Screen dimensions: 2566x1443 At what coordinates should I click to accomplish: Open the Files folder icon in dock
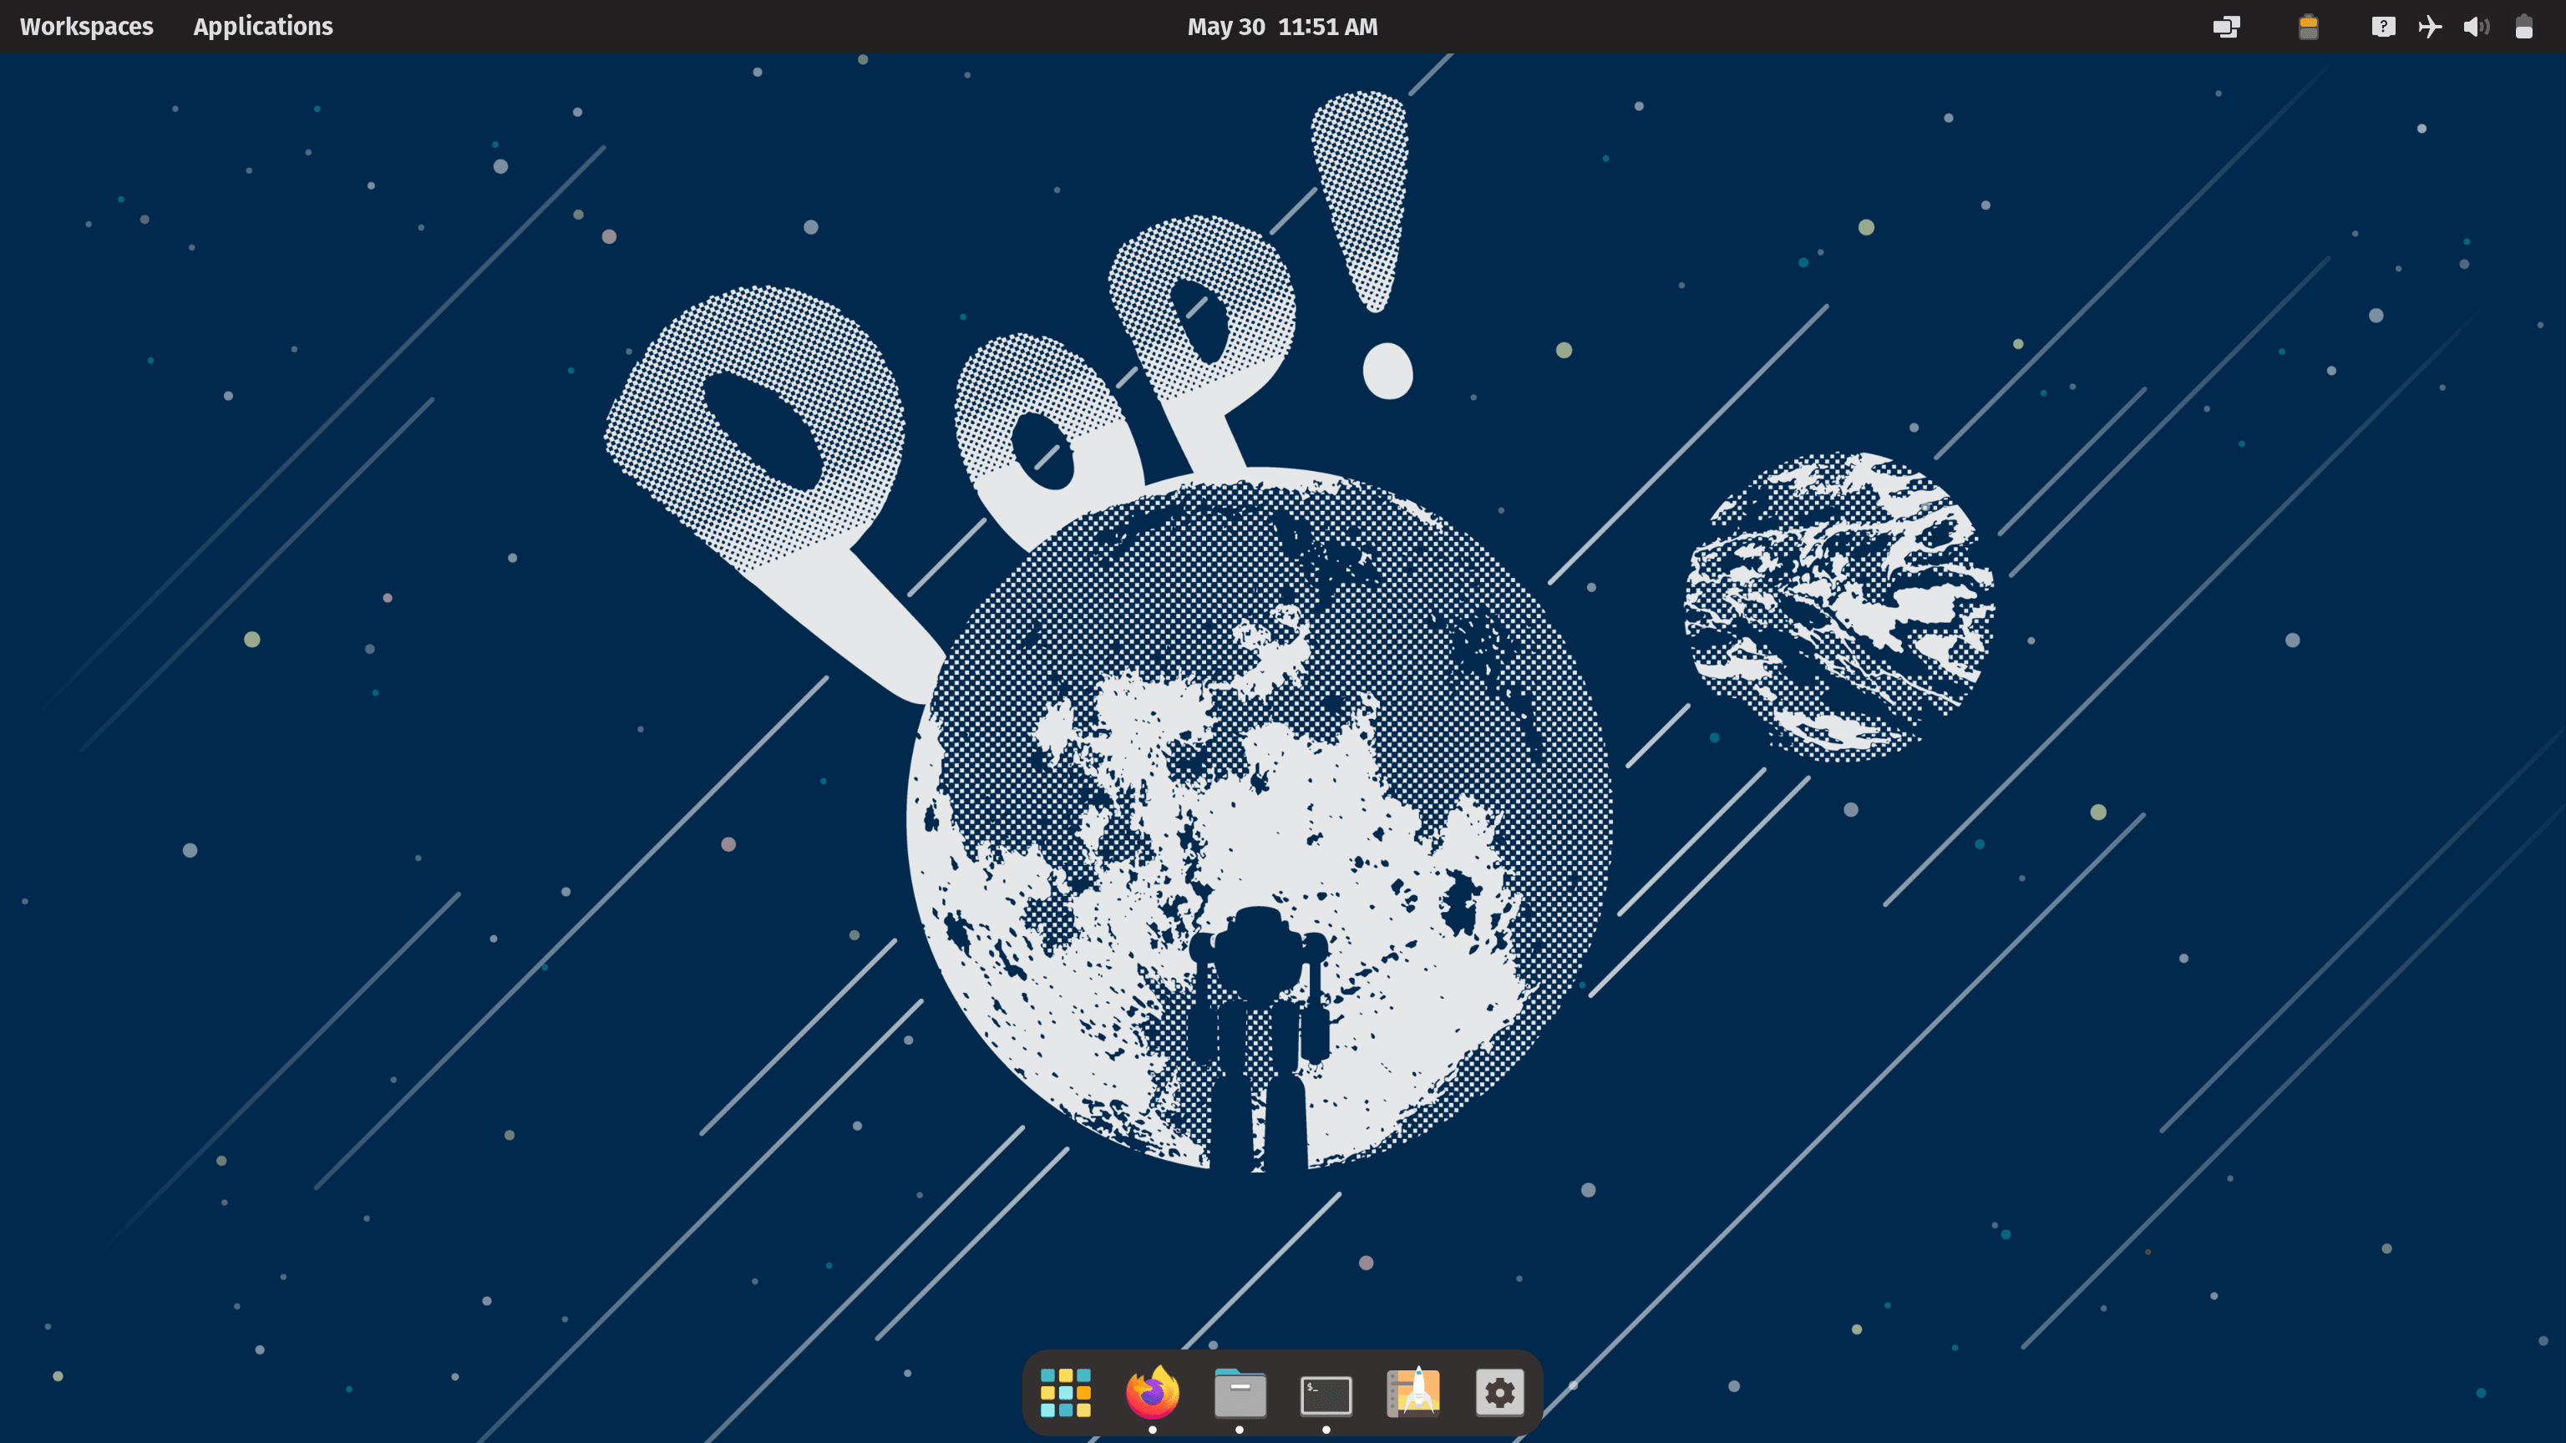1240,1392
